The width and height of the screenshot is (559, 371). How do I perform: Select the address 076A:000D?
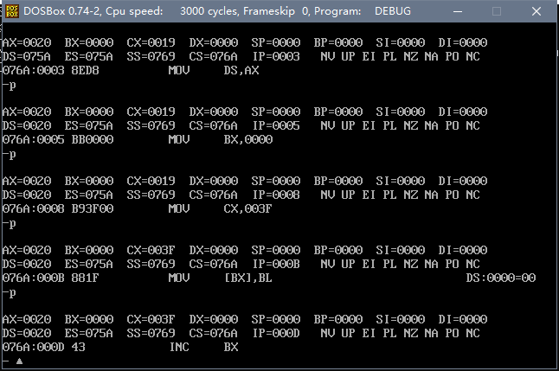[34, 347]
